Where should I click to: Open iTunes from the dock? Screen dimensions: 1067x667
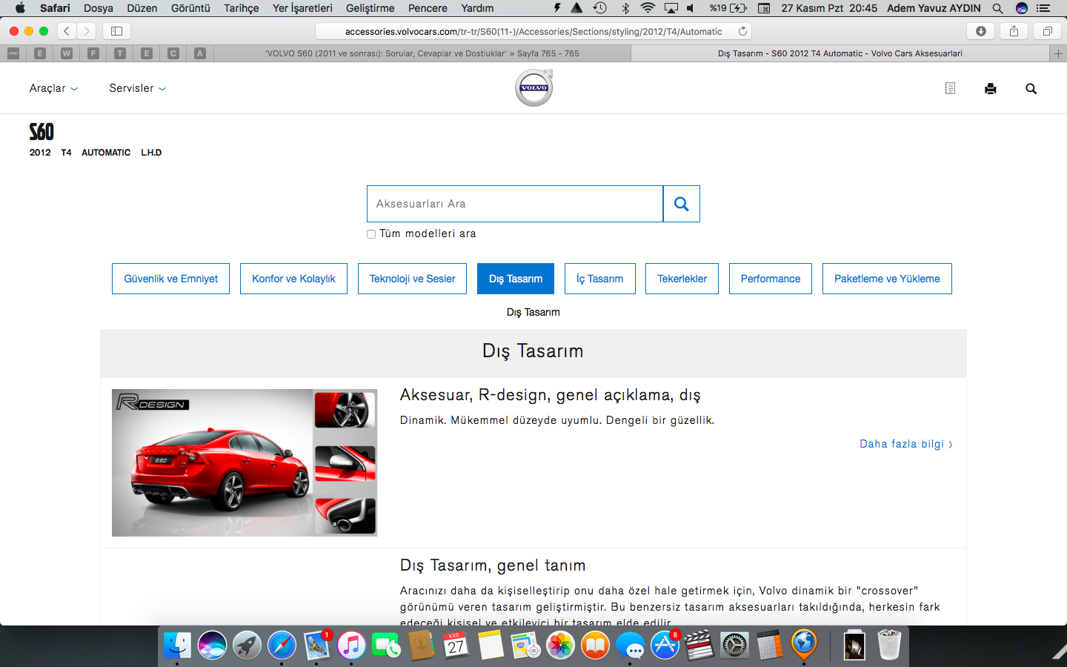[351, 646]
